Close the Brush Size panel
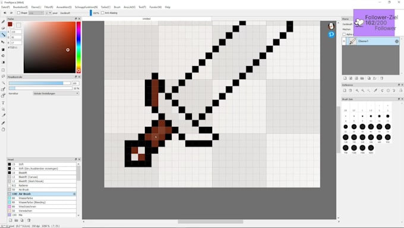404x228 pixels. tap(402, 99)
